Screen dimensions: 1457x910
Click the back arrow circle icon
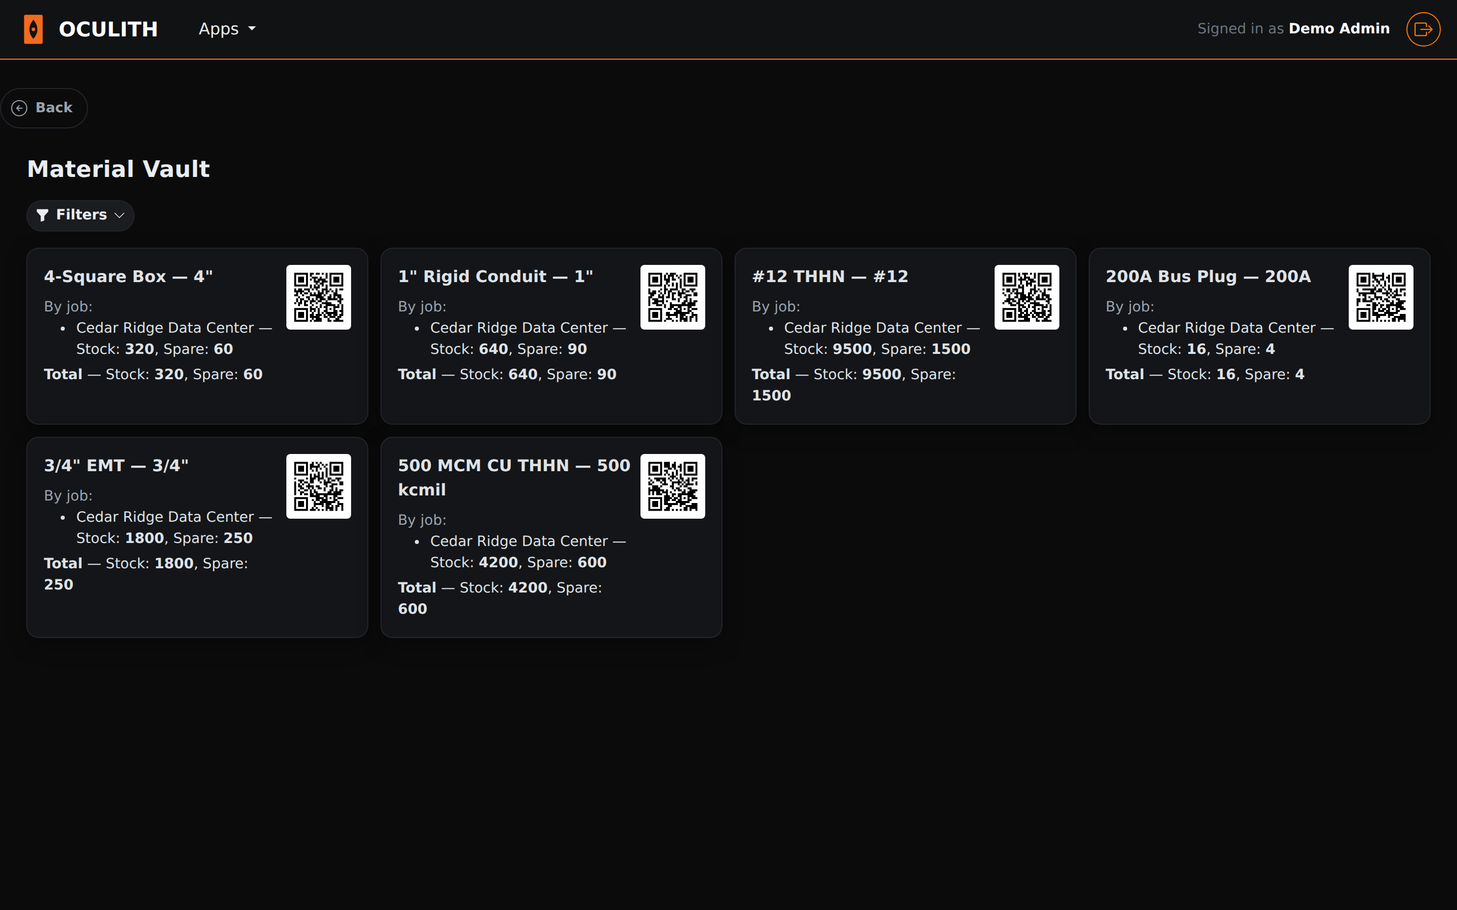(19, 108)
